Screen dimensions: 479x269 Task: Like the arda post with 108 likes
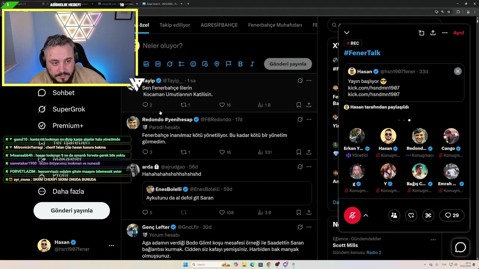[x=222, y=212]
